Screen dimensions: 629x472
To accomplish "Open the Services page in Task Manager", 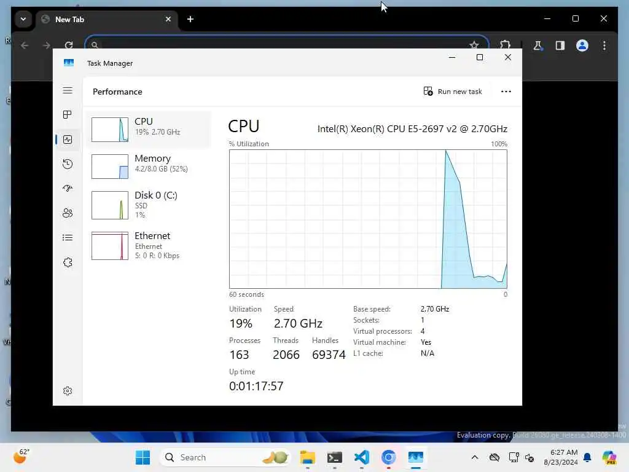I will coord(68,262).
